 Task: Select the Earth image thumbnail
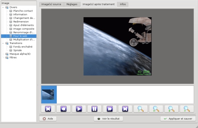(49, 95)
